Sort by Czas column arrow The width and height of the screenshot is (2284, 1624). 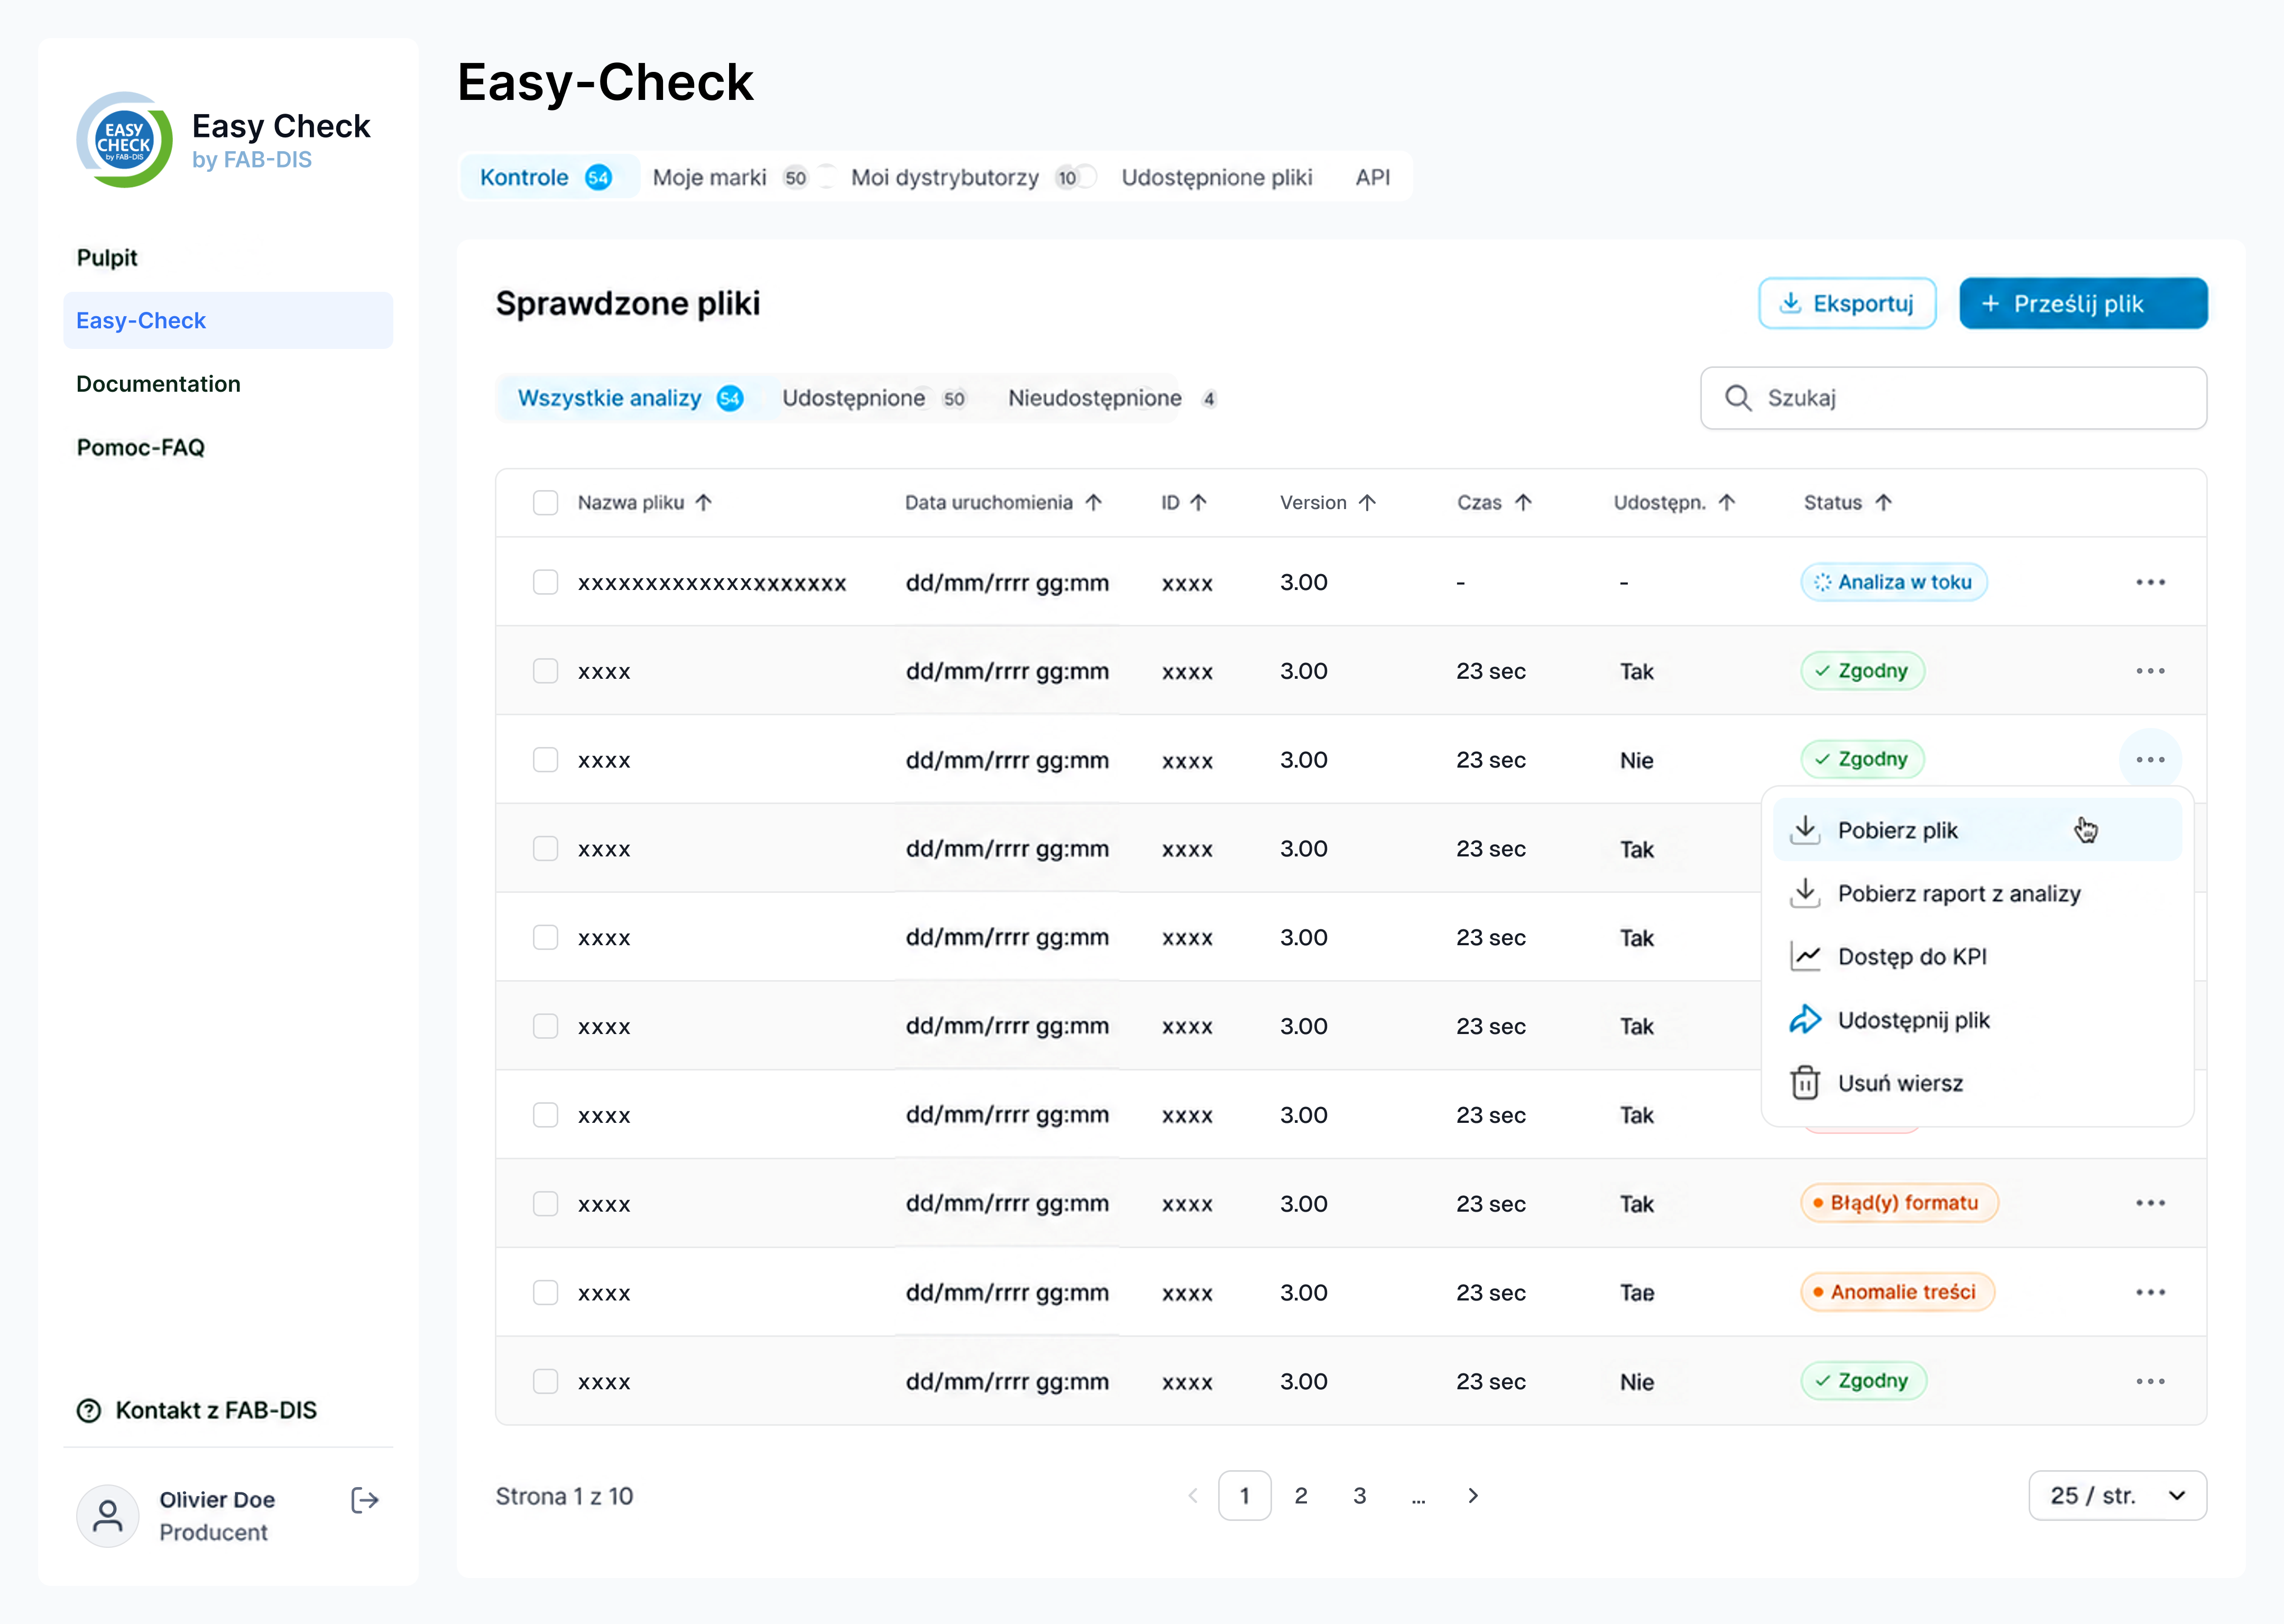tap(1524, 503)
